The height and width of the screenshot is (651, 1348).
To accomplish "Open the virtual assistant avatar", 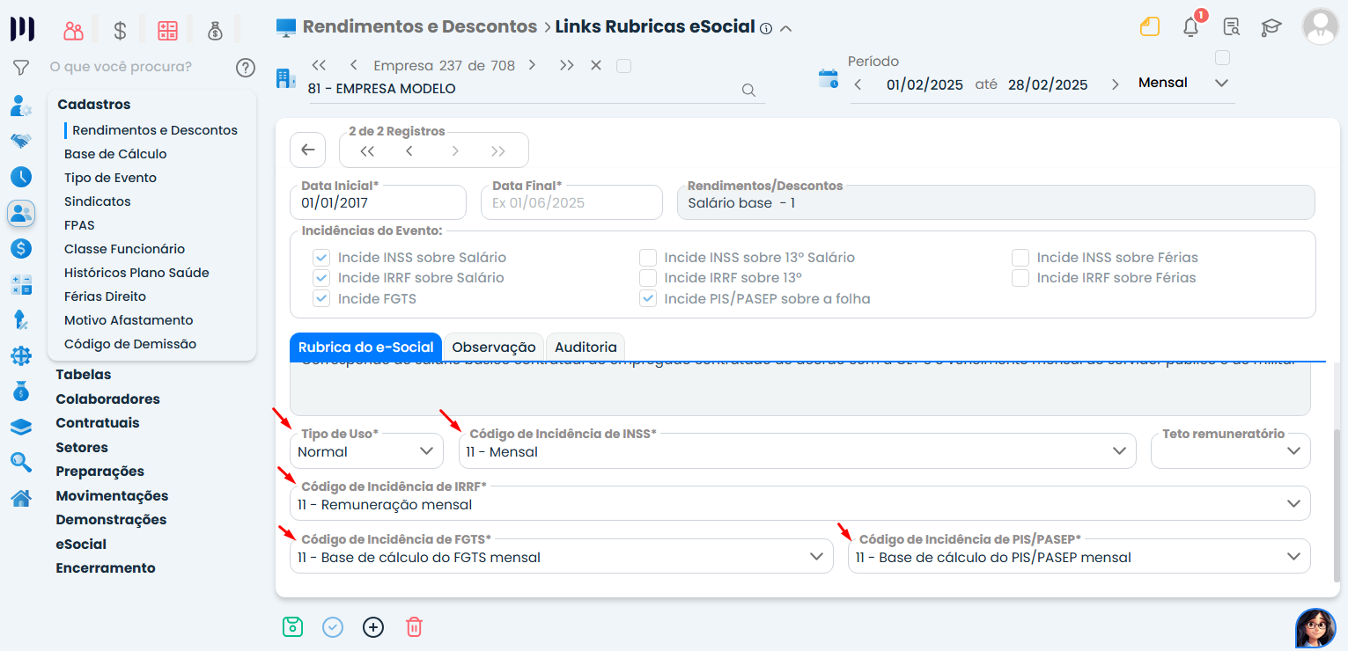I will [1315, 628].
